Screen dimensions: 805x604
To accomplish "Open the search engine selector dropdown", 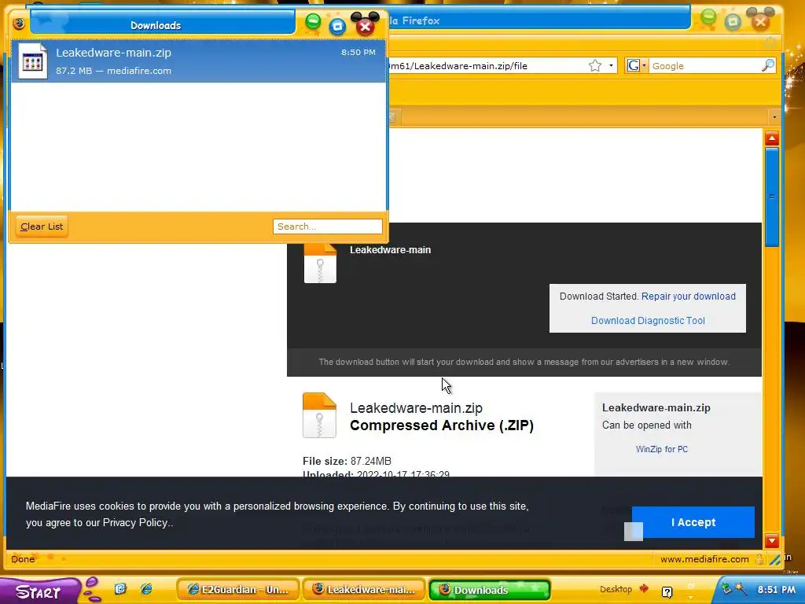I will tap(637, 66).
